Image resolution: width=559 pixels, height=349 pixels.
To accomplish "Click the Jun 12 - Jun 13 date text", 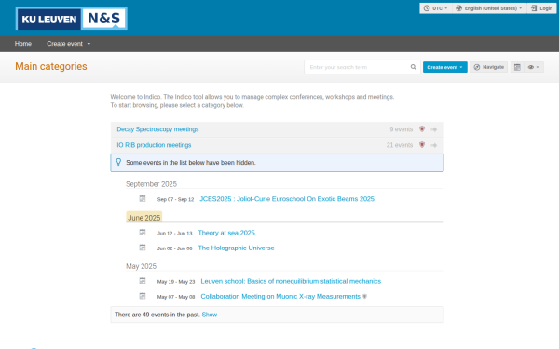I will coord(175,234).
